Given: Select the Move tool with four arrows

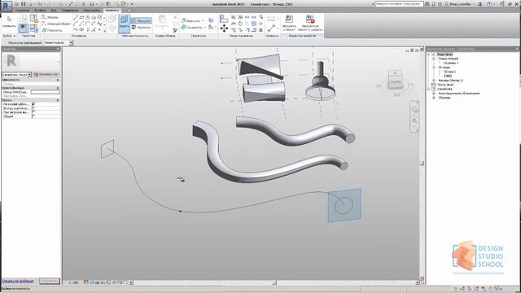Looking at the screenshot, I should pyautogui.click(x=224, y=28).
